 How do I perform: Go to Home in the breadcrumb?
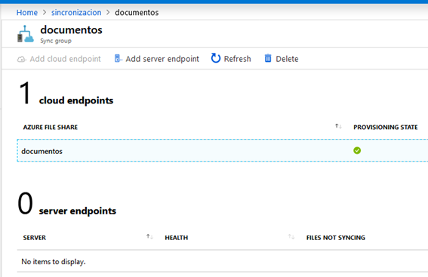[x=26, y=13]
